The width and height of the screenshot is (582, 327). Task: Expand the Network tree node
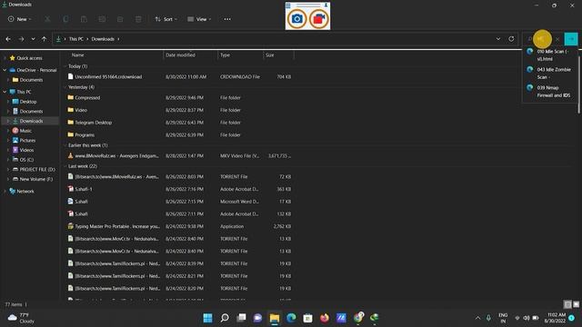pos(5,192)
